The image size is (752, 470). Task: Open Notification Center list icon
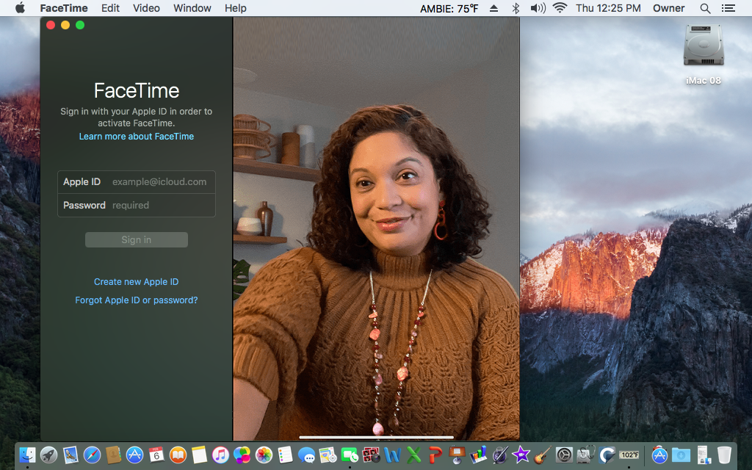click(x=728, y=8)
